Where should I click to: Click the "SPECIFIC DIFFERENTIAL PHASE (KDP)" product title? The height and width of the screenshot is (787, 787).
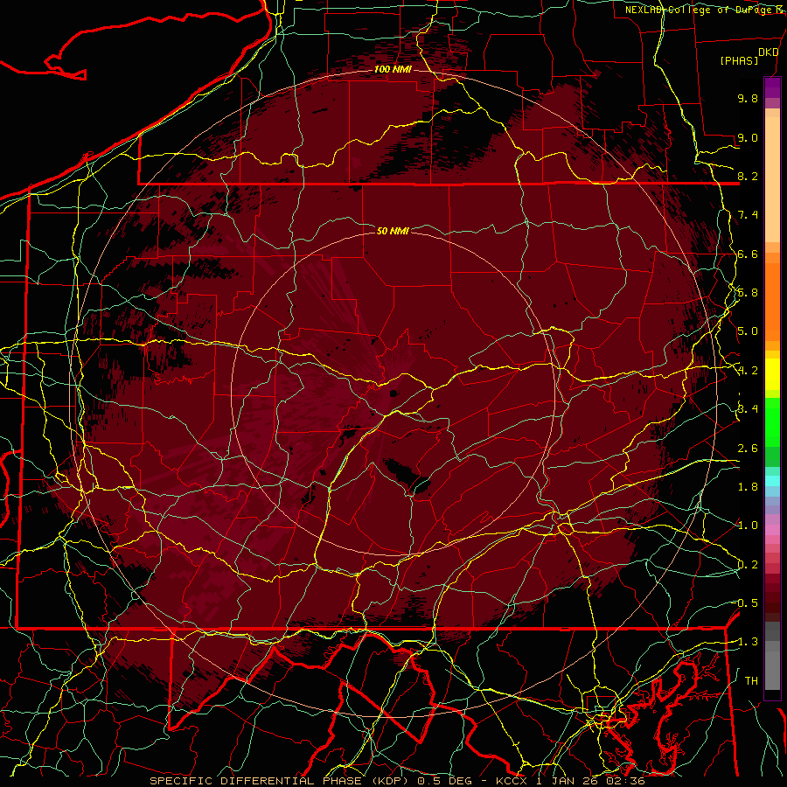pos(281,781)
